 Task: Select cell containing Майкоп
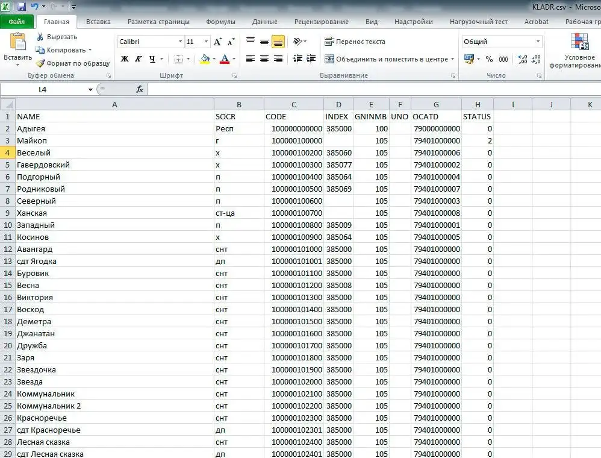(x=114, y=141)
